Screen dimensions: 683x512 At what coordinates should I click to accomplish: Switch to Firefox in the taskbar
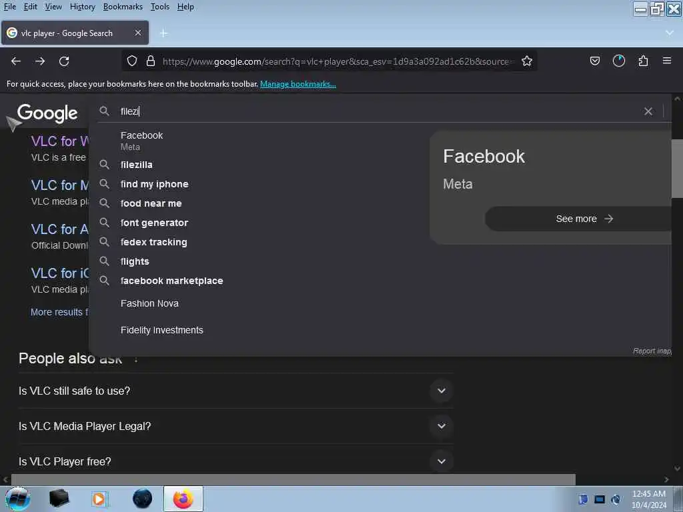[183, 499]
